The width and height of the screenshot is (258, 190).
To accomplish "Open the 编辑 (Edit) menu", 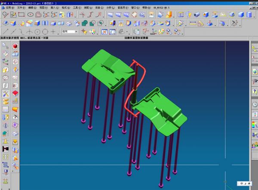I will pyautogui.click(x=32, y=8).
